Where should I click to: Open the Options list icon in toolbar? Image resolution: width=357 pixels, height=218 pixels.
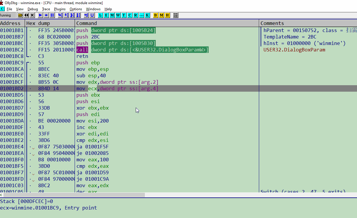[176, 15]
